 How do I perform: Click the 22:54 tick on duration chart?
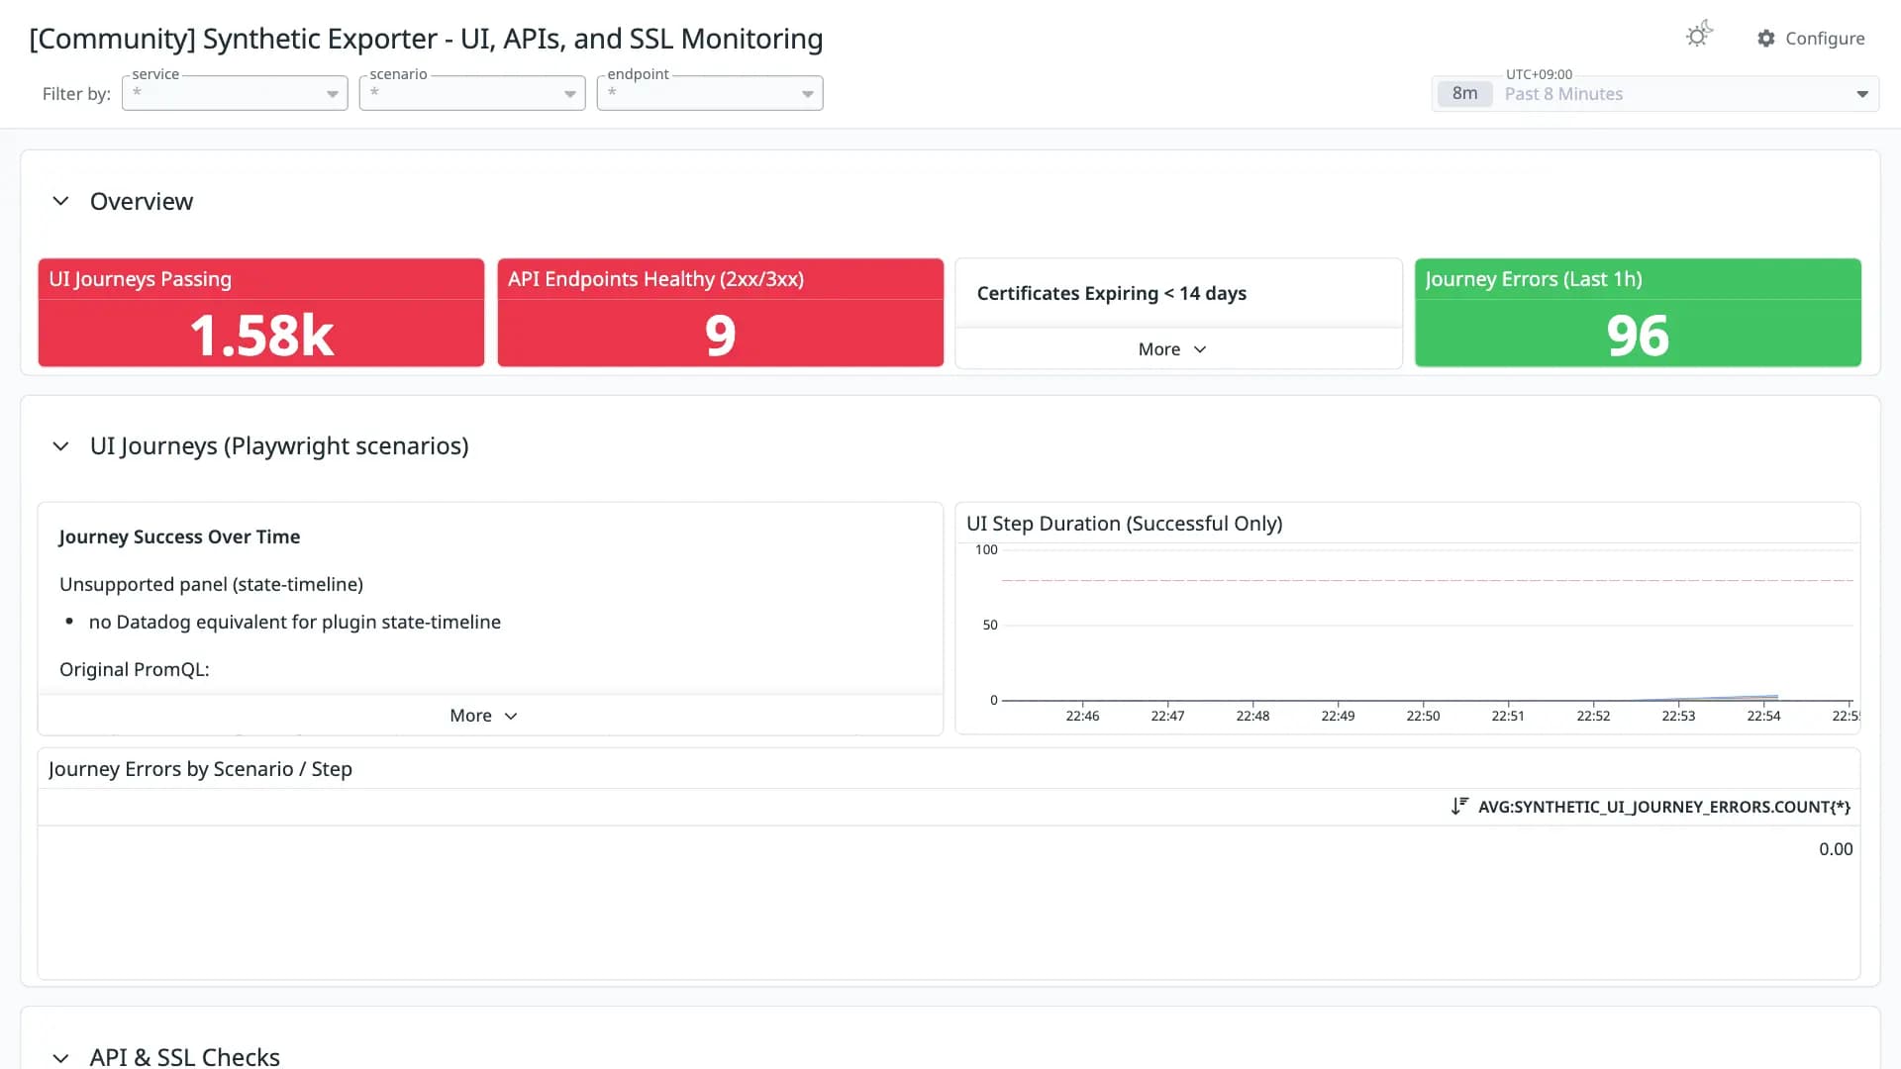point(1763,716)
